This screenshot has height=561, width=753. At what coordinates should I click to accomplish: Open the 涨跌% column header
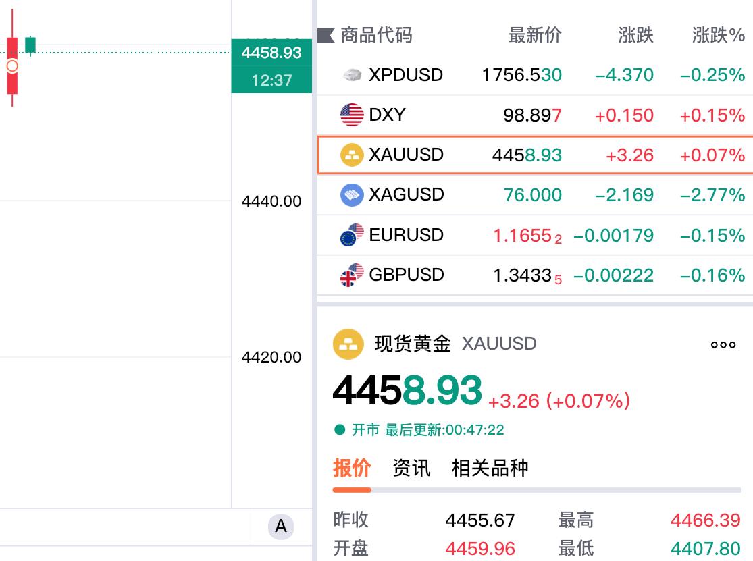click(x=715, y=35)
